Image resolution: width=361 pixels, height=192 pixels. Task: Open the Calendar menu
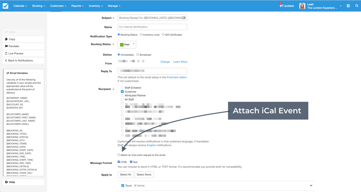click(20, 6)
